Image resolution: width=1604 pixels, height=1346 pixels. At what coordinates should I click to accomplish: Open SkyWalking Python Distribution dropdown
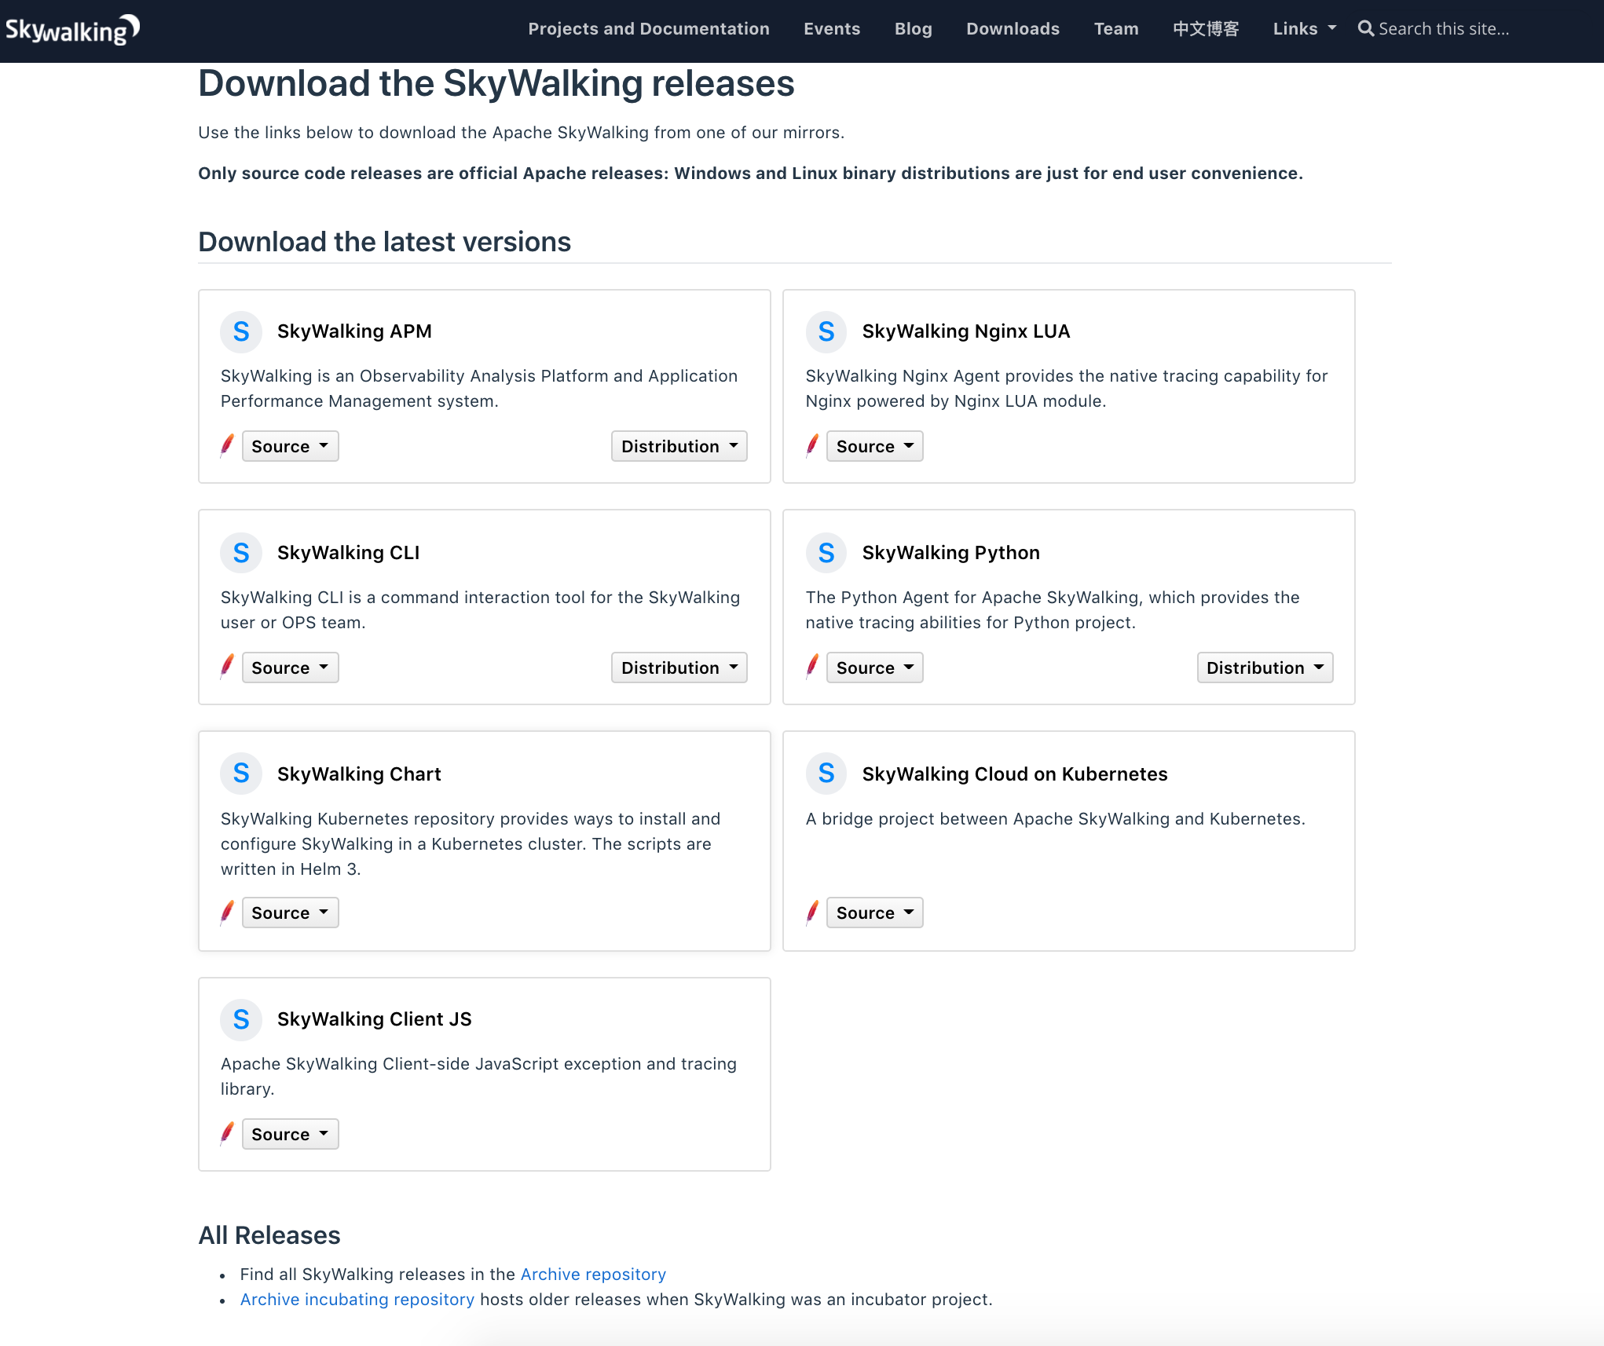point(1264,668)
